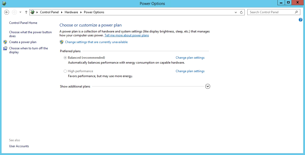Click the back navigation arrow
This screenshot has height=155, width=305.
coord(6,12)
